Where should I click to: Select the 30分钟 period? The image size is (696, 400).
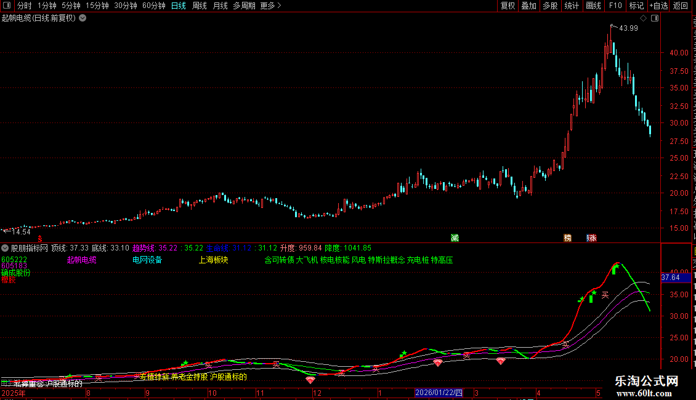point(126,6)
